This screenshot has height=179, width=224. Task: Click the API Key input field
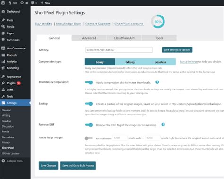point(119,50)
